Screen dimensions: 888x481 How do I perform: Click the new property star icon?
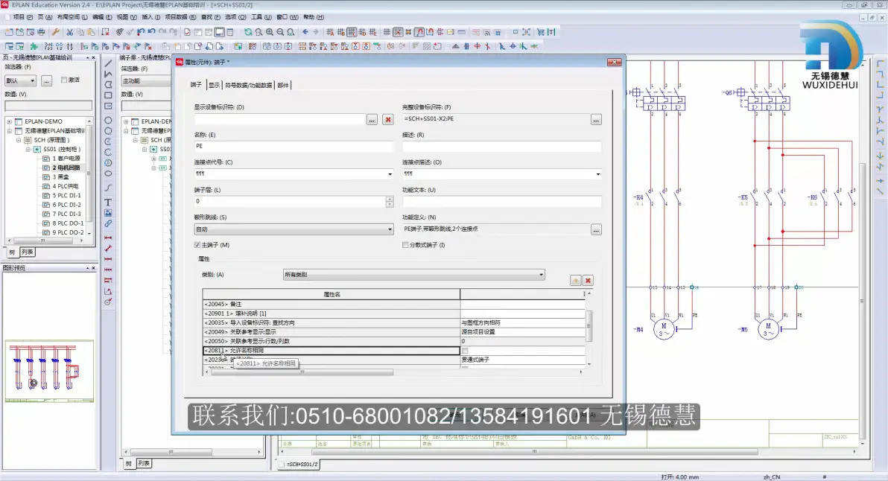[x=575, y=281]
